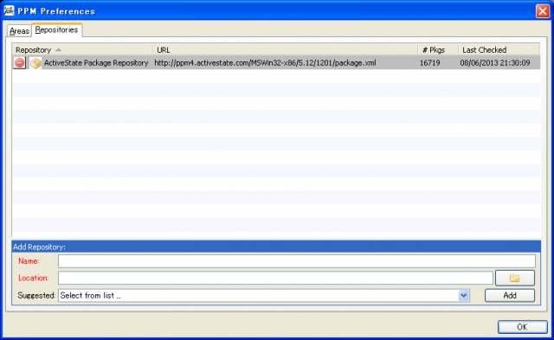This screenshot has width=554, height=340.
Task: Click the ppm4.activestate.com package.xml URL
Action: pyautogui.click(x=265, y=63)
